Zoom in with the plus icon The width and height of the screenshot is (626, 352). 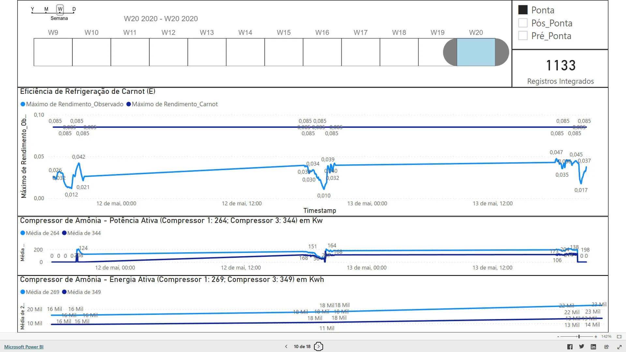[596, 337]
